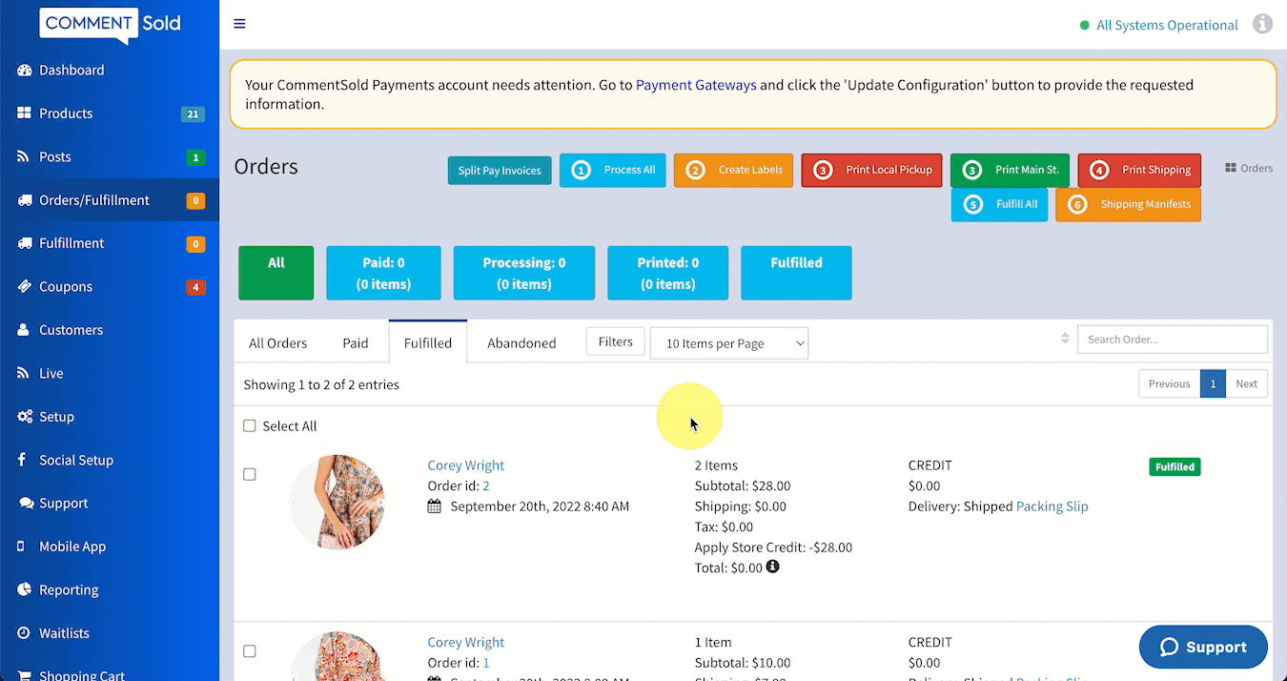Viewport: 1287px width, 681px height.
Task: Open the 10 Items per Page dropdown
Action: (728, 343)
